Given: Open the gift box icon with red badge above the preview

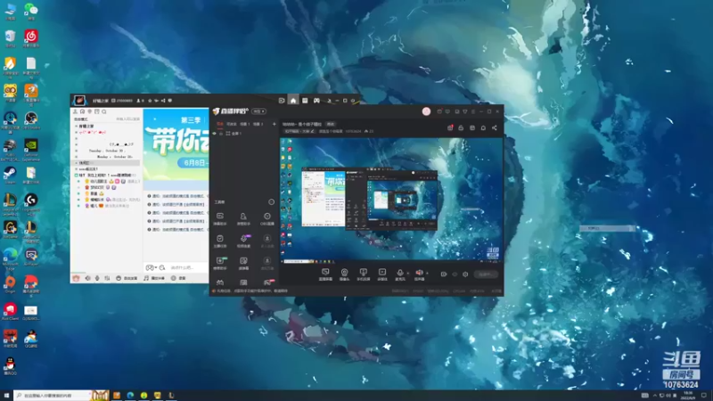Looking at the screenshot, I should tap(450, 127).
